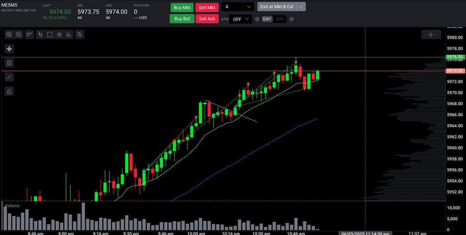Click the unlock padlock icon
The width and height of the screenshot is (466, 235).
[x=9, y=91]
